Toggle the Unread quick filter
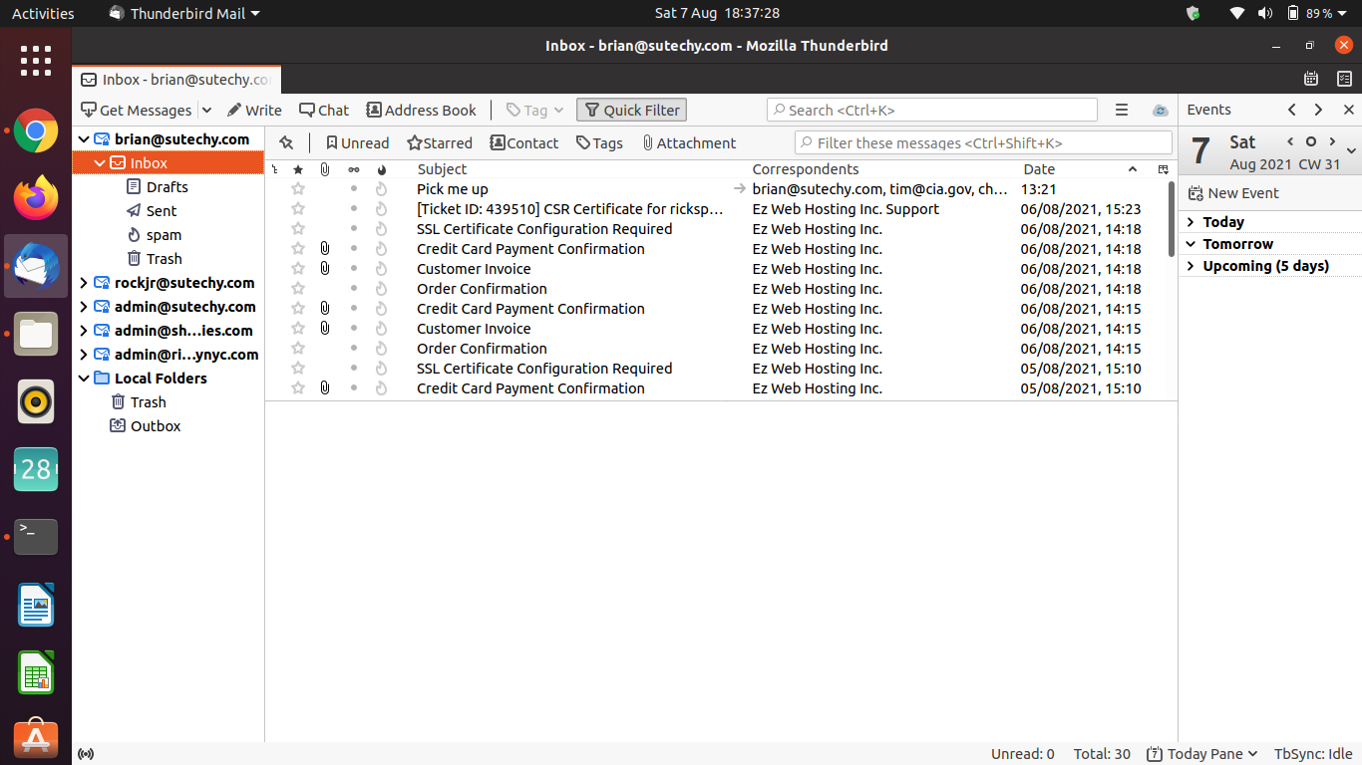This screenshot has width=1362, height=765. 357,143
